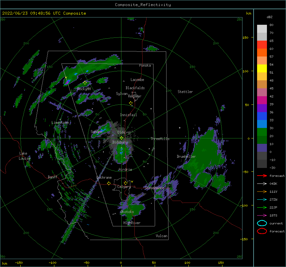
Task: Click the Airdrie town label
Action: (125, 170)
